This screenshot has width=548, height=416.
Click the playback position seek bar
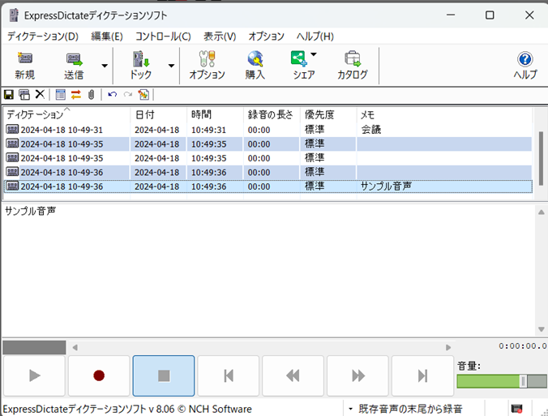point(261,348)
